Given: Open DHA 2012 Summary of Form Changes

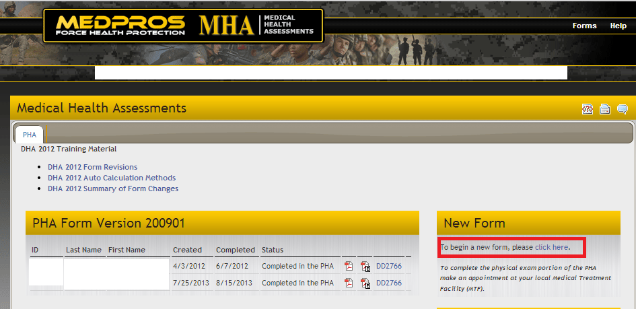Looking at the screenshot, I should click(x=113, y=188).
